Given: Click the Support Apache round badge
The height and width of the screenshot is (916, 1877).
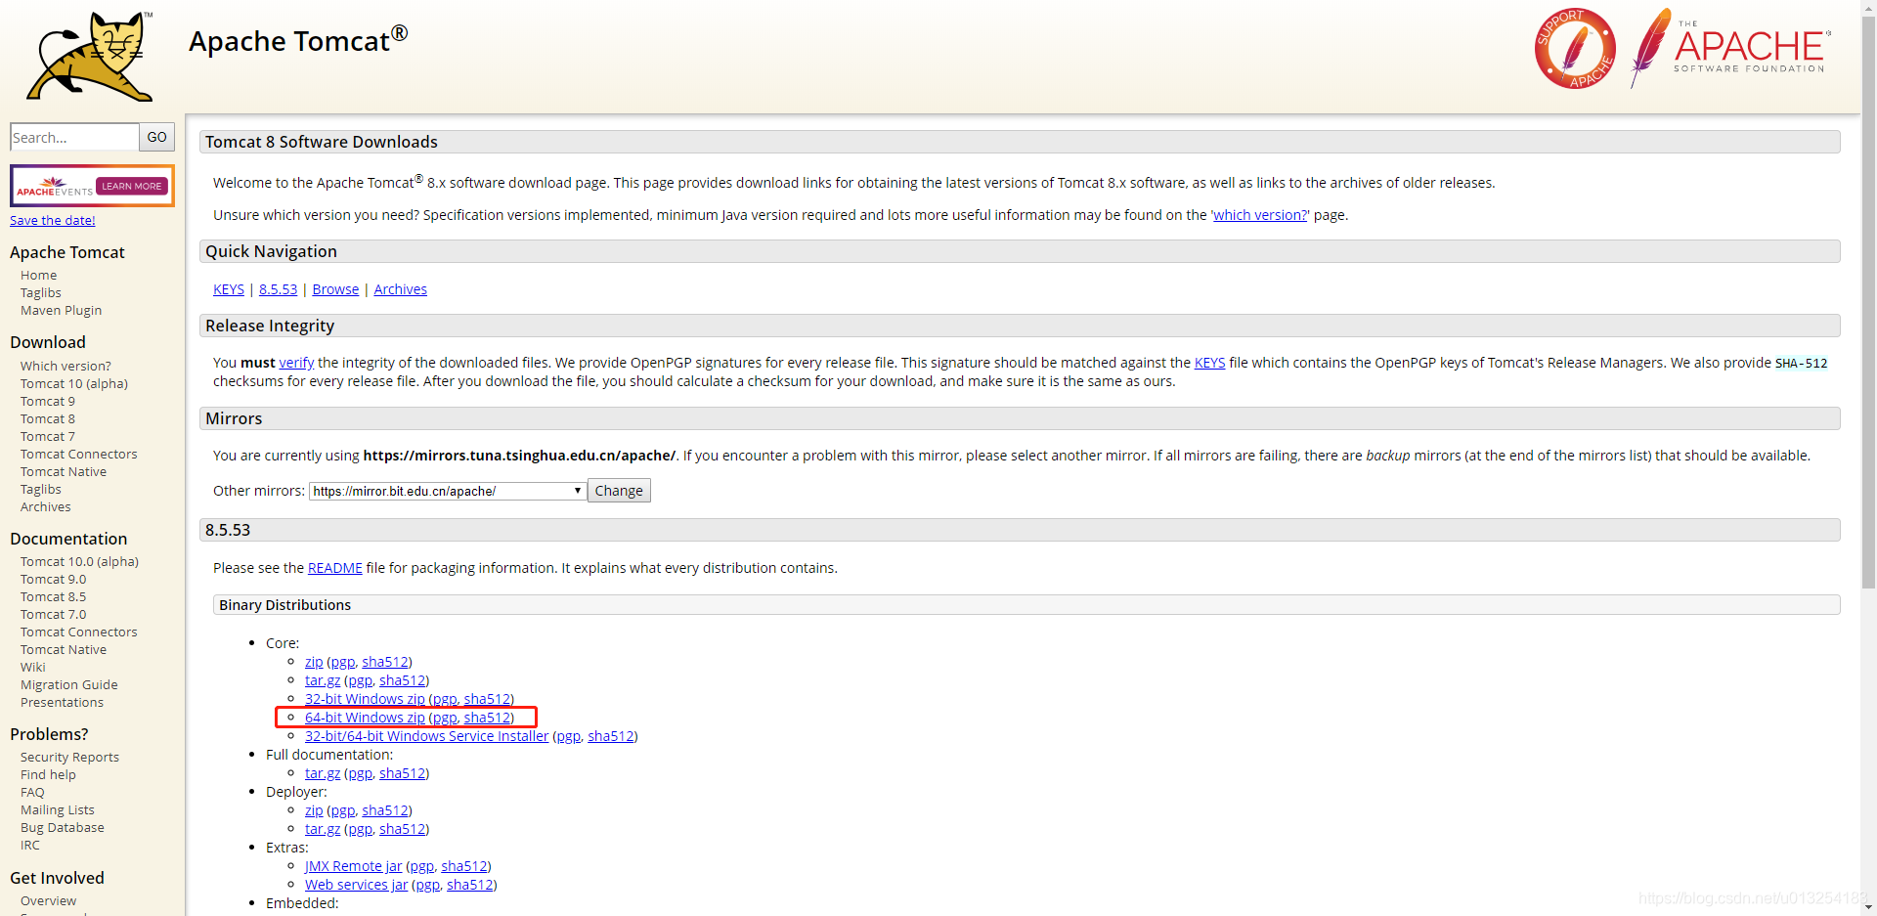Looking at the screenshot, I should [x=1574, y=49].
